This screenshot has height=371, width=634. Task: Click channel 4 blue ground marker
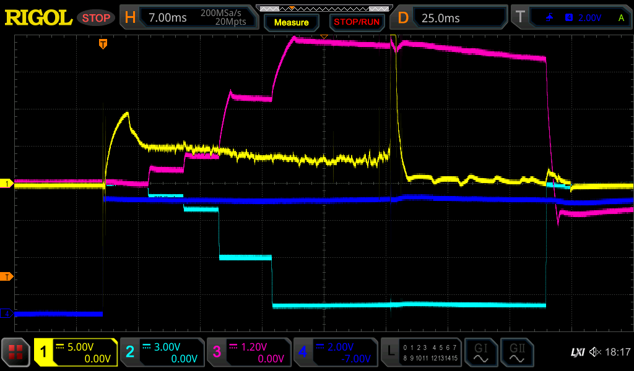(7, 313)
